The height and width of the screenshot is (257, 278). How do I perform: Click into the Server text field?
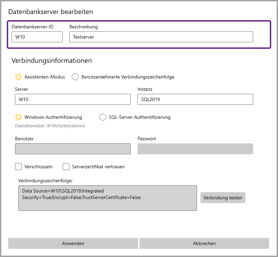coord(73,99)
